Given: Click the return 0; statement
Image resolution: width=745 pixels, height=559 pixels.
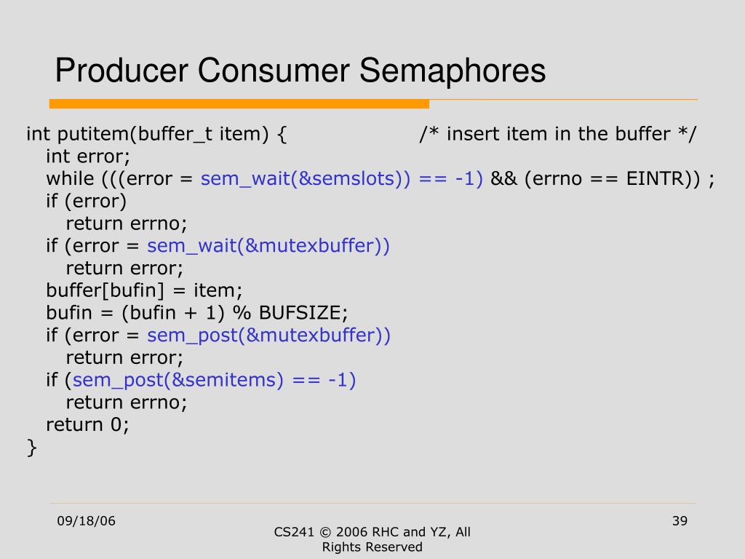Looking at the screenshot, I should click(87, 425).
